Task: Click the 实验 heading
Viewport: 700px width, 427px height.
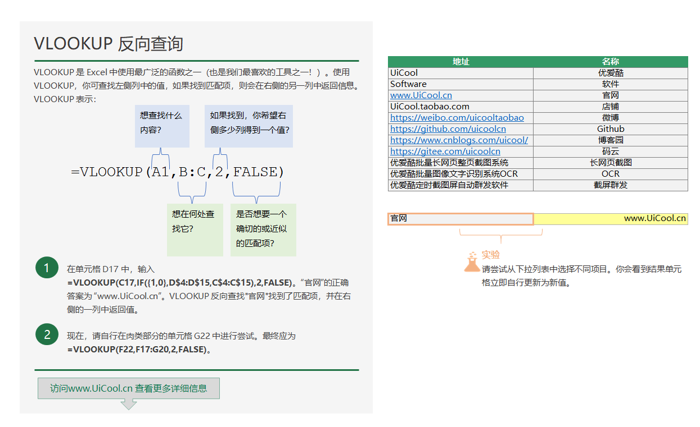Action: (x=491, y=255)
